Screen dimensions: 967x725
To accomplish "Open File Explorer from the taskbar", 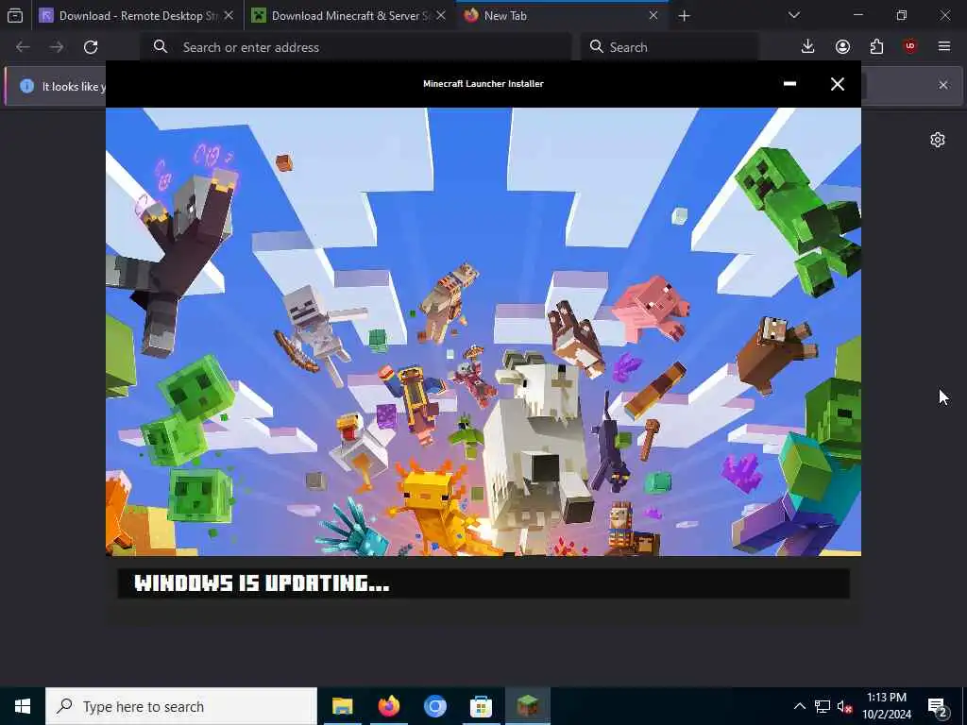I will tap(342, 706).
